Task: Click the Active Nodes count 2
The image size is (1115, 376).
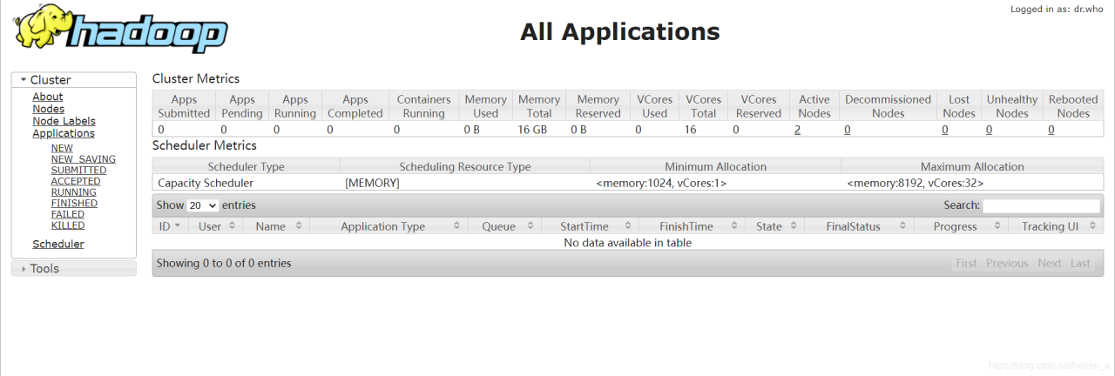Action: click(x=797, y=129)
